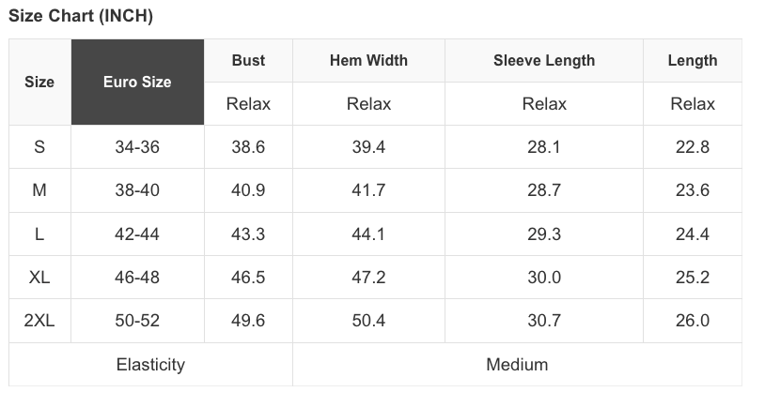Image resolution: width=765 pixels, height=407 pixels.
Task: Click the 2XL size row label
Action: (39, 321)
